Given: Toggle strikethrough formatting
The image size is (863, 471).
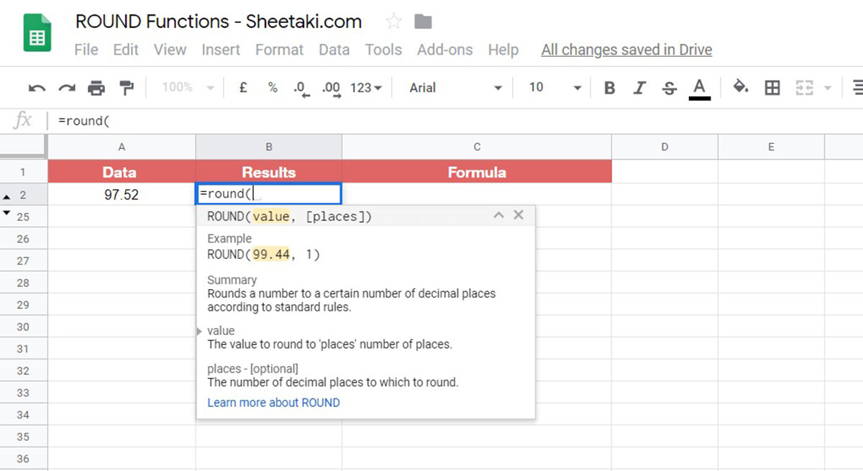Looking at the screenshot, I should point(669,87).
